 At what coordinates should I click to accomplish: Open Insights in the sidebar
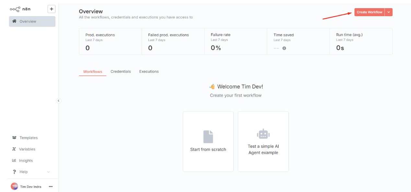[x=22, y=160]
